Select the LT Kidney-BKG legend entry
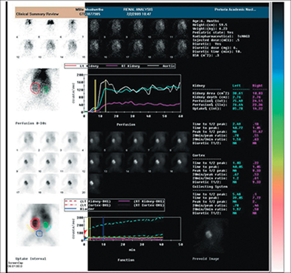 click(x=88, y=202)
